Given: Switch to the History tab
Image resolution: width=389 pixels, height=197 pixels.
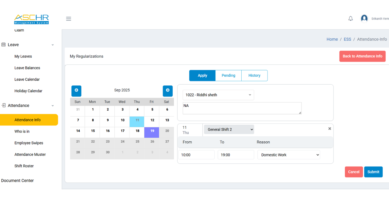Looking at the screenshot, I should (254, 76).
